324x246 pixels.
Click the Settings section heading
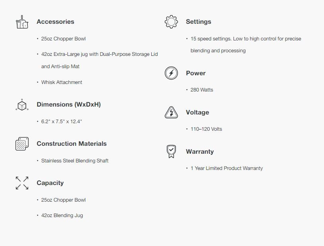(198, 22)
